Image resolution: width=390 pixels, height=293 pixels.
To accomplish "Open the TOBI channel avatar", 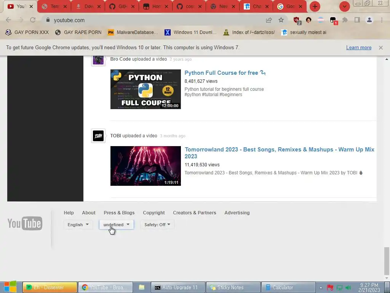I will pos(98,136).
